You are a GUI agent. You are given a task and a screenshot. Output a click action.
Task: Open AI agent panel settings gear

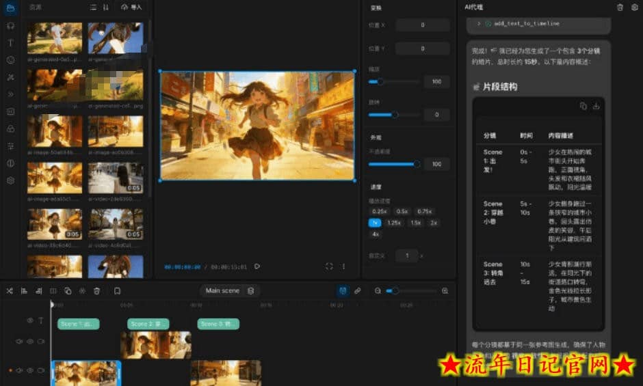coord(634,8)
